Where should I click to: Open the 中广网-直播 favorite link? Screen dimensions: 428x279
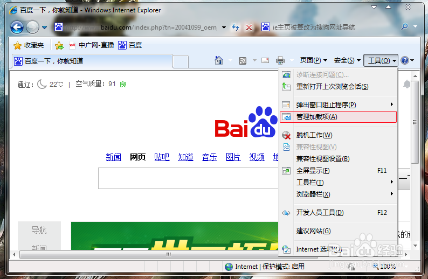92,45
